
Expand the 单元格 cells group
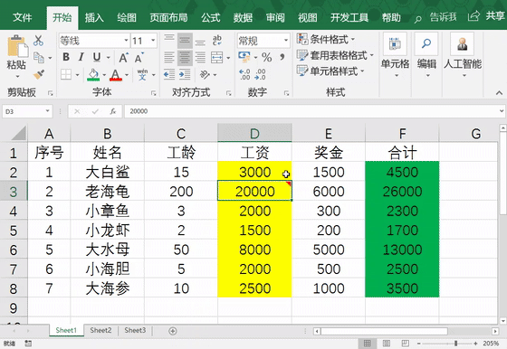click(x=395, y=55)
